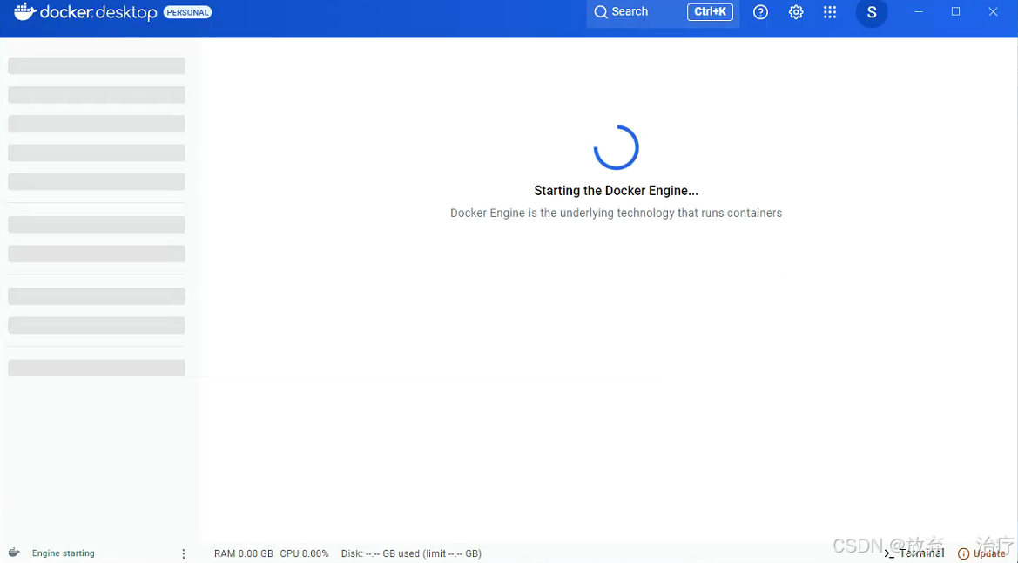
Task: Click the blue loading spinner
Action: pos(617,147)
